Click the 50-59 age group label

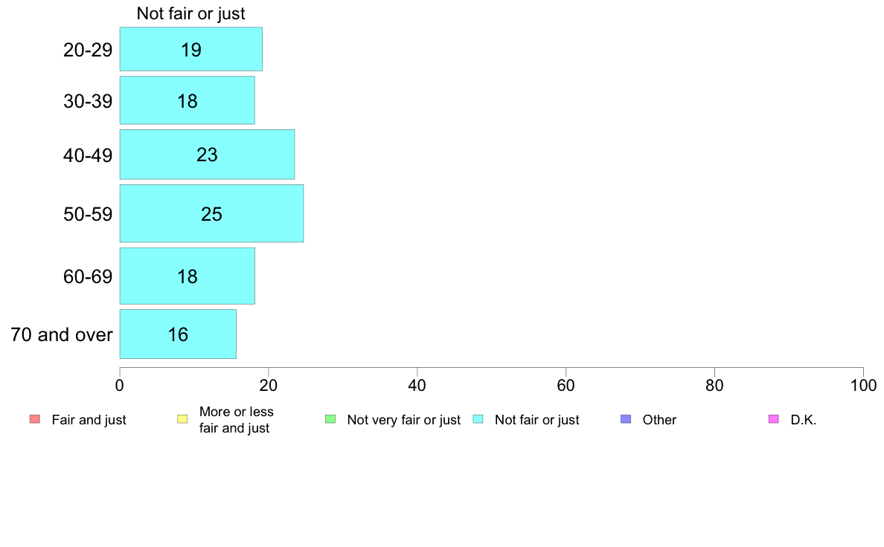88,214
